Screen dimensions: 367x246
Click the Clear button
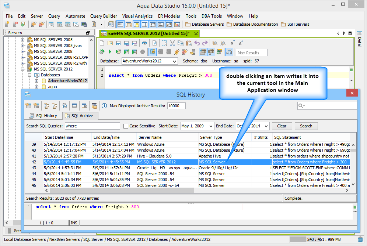(282, 126)
